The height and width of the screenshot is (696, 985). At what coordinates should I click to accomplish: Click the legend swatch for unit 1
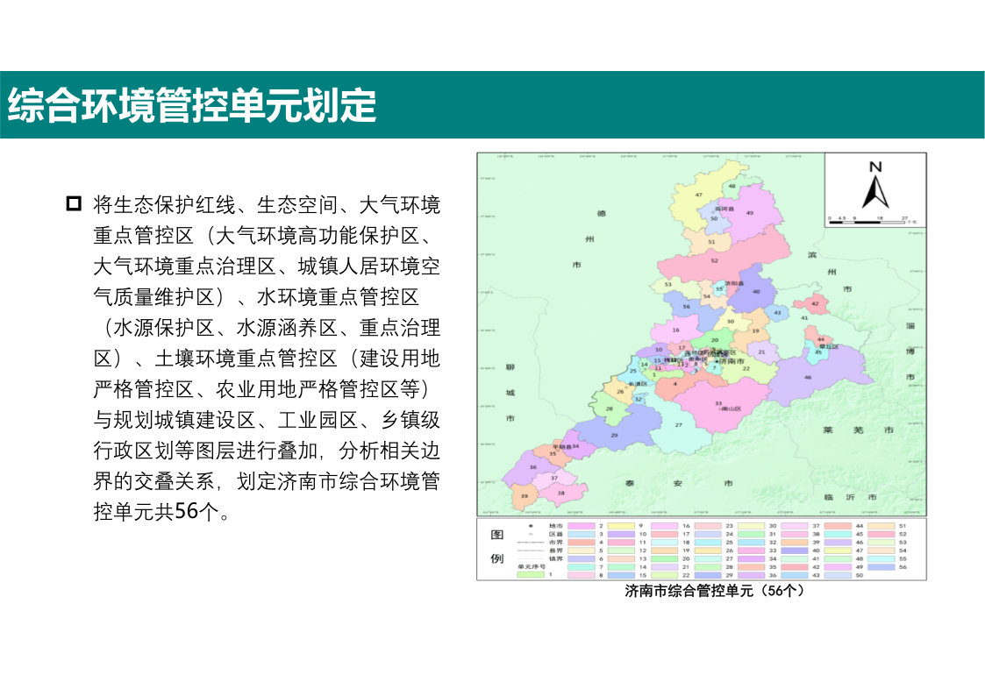pos(531,574)
